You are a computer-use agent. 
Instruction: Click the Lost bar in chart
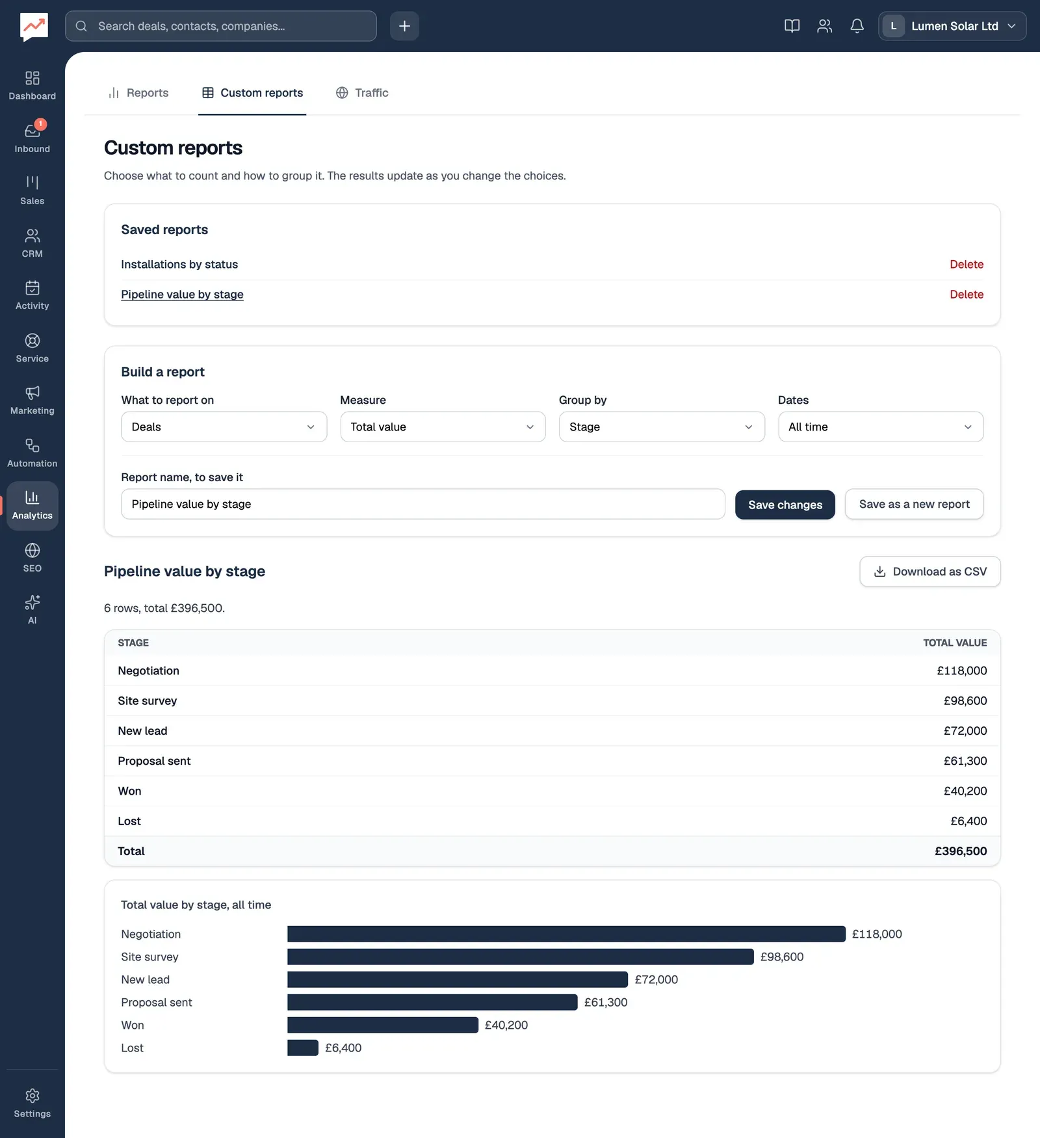coord(303,1048)
